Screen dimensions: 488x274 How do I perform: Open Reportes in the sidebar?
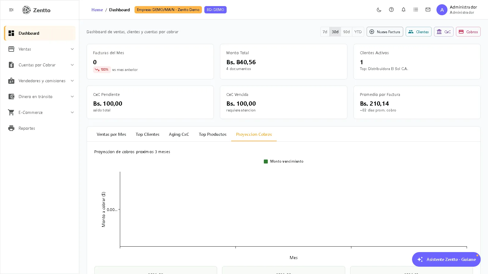coord(40,128)
